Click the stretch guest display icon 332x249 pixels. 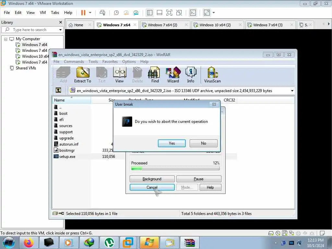click(x=207, y=13)
